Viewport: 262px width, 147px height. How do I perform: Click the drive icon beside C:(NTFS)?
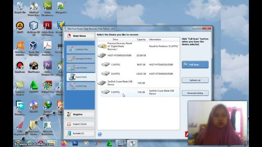pyautogui.click(x=106, y=64)
